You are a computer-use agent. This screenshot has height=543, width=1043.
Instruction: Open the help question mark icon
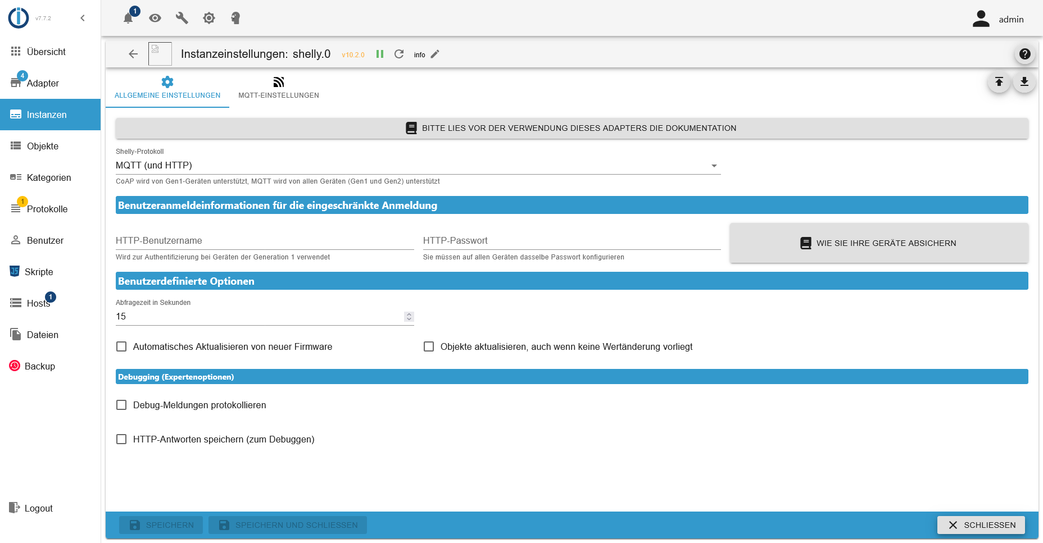1024,54
